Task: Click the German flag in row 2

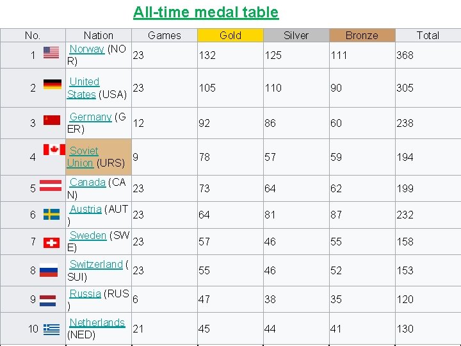Action: click(53, 84)
